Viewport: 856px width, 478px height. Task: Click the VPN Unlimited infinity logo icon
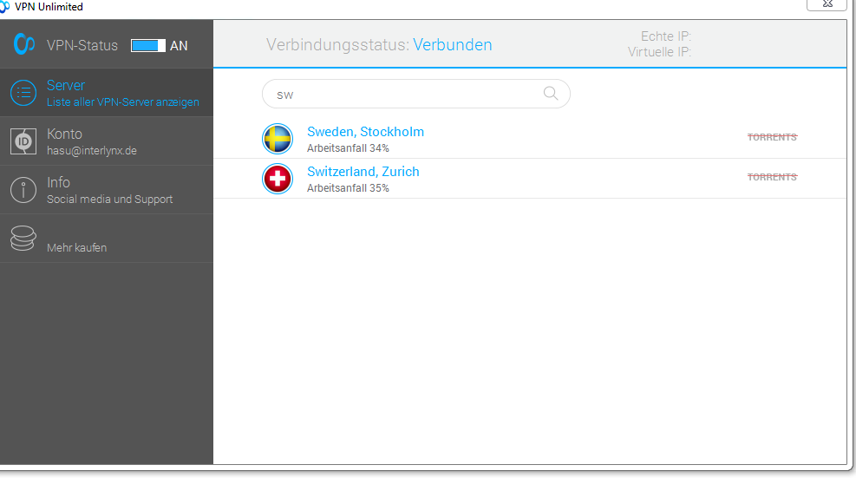pos(24,44)
